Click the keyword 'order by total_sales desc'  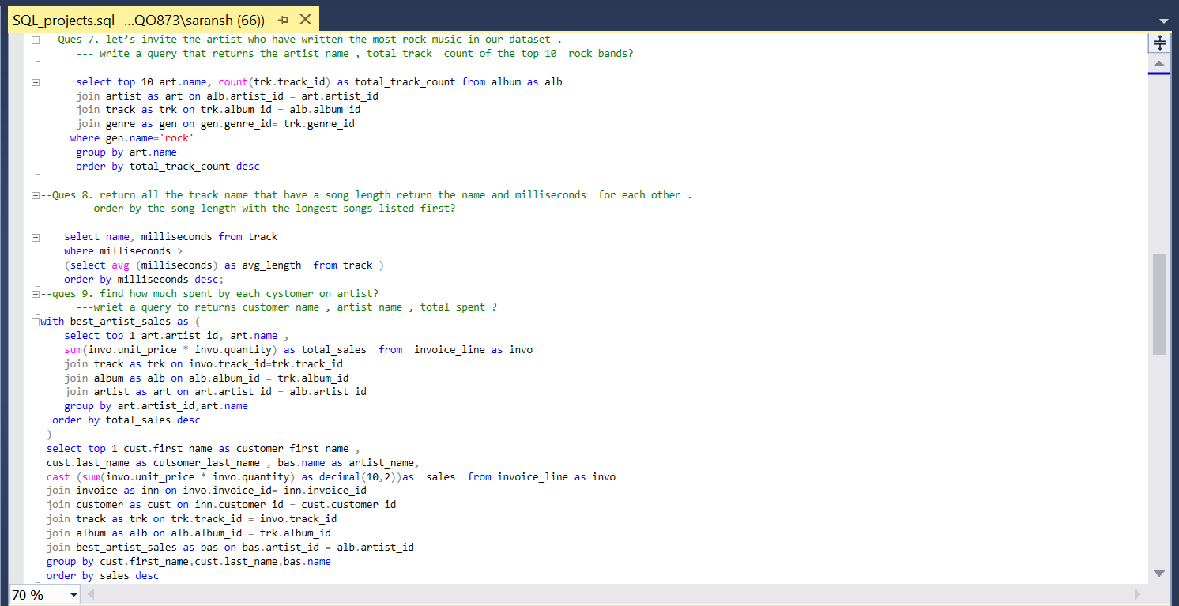pyautogui.click(x=126, y=420)
